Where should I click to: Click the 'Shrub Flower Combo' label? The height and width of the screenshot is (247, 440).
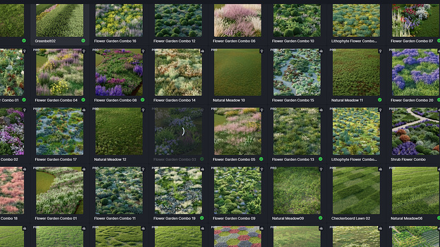coord(408,159)
